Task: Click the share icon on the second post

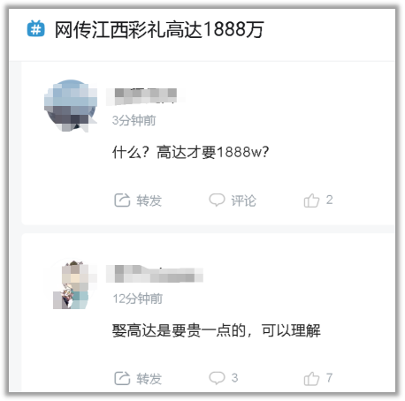Action: [x=122, y=378]
